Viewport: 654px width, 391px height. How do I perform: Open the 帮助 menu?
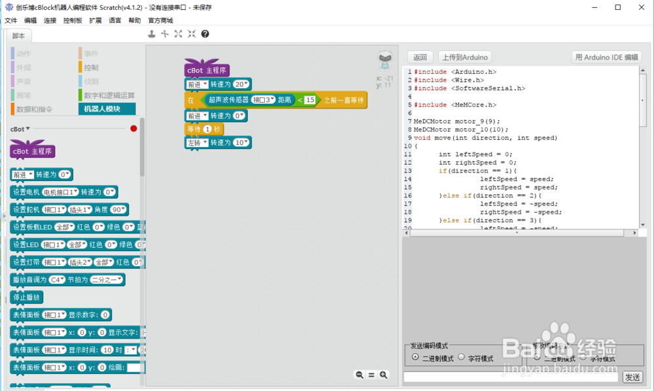point(134,20)
